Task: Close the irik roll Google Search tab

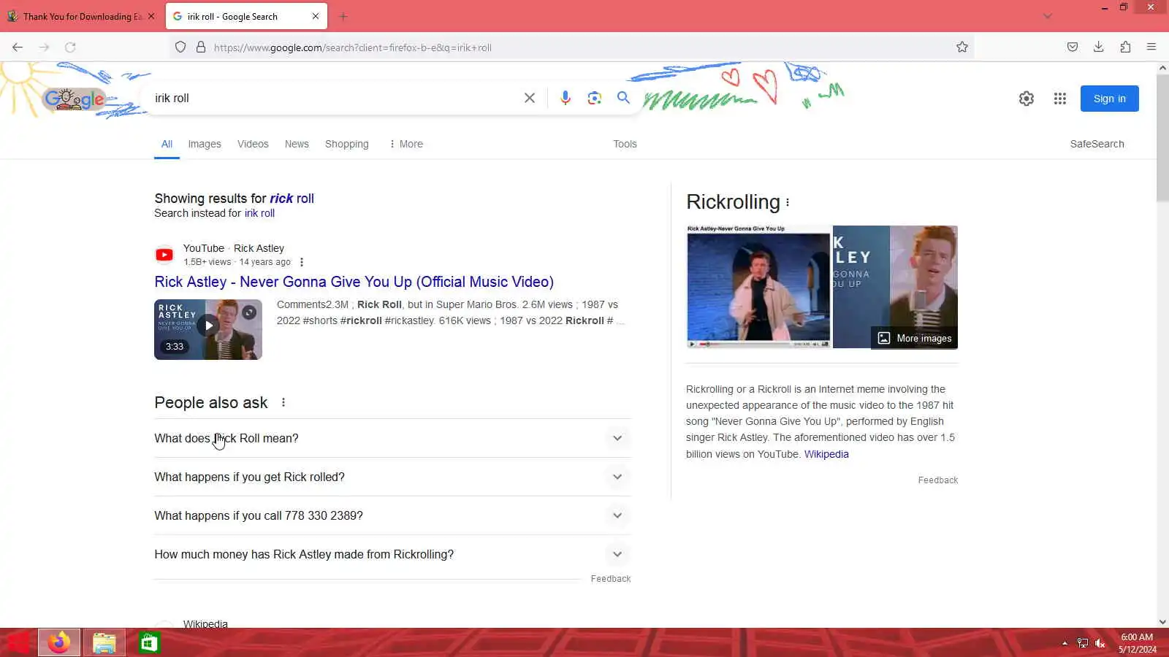Action: coord(316,16)
